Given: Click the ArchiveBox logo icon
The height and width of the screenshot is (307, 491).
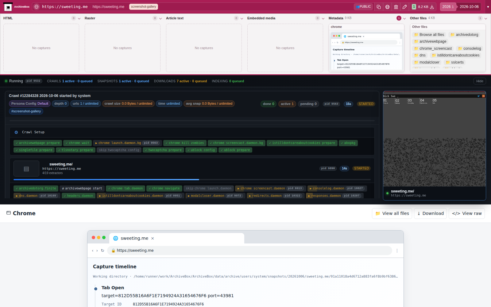Looking at the screenshot, I should tap(8, 7).
